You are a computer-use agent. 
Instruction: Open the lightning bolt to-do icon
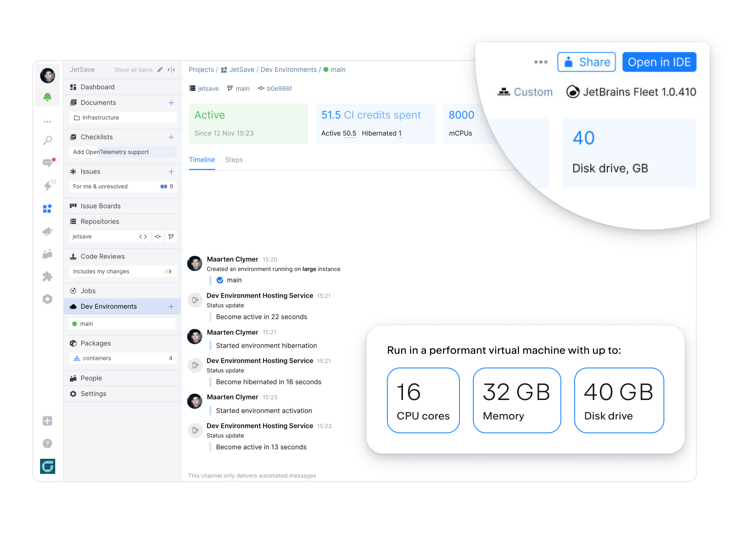[x=47, y=186]
